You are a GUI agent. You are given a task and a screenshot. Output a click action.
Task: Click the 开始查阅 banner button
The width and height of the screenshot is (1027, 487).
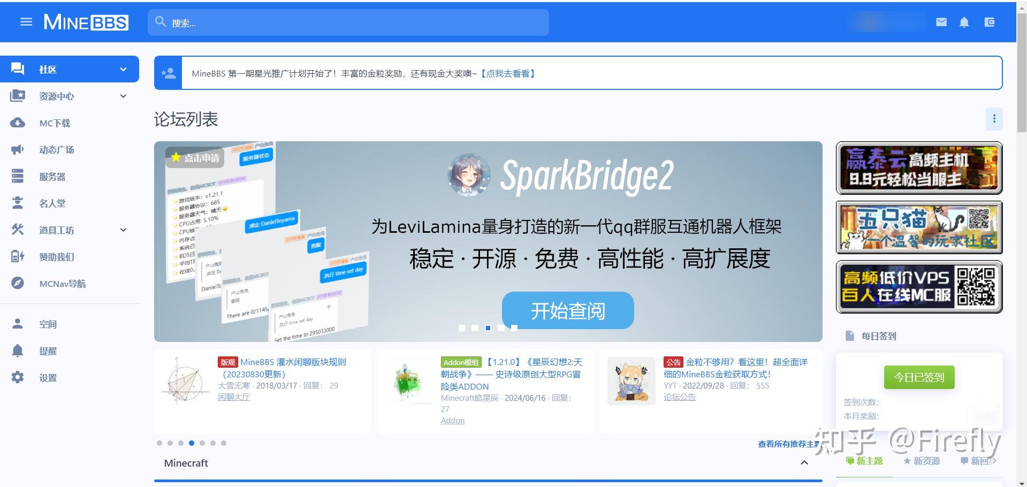568,310
